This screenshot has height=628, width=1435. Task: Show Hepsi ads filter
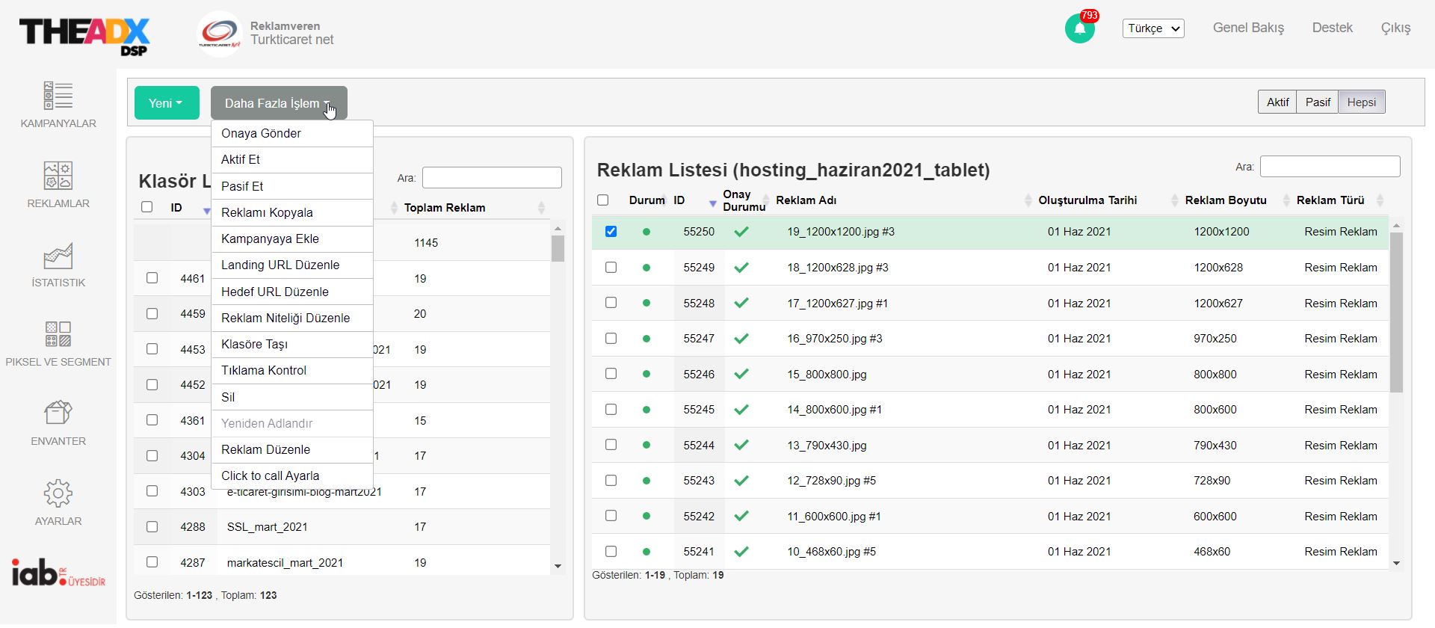[x=1361, y=102]
